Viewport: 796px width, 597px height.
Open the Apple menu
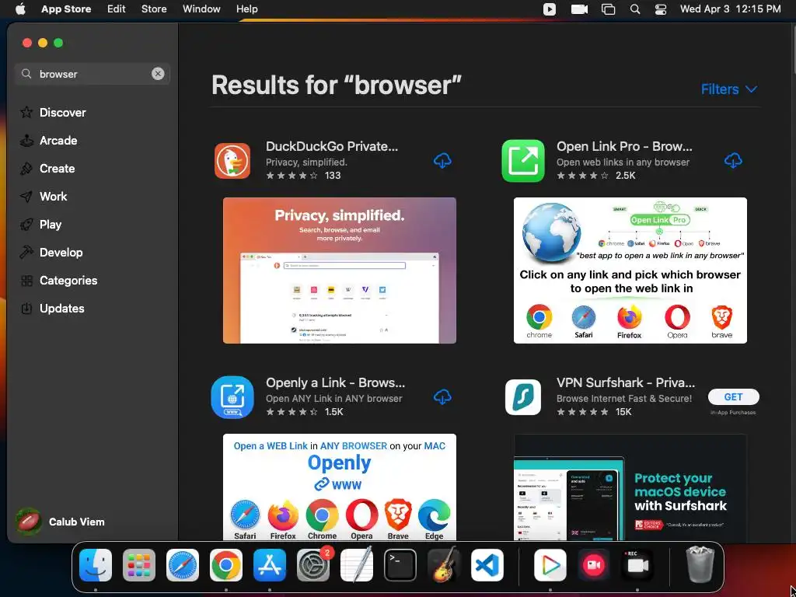pos(20,9)
